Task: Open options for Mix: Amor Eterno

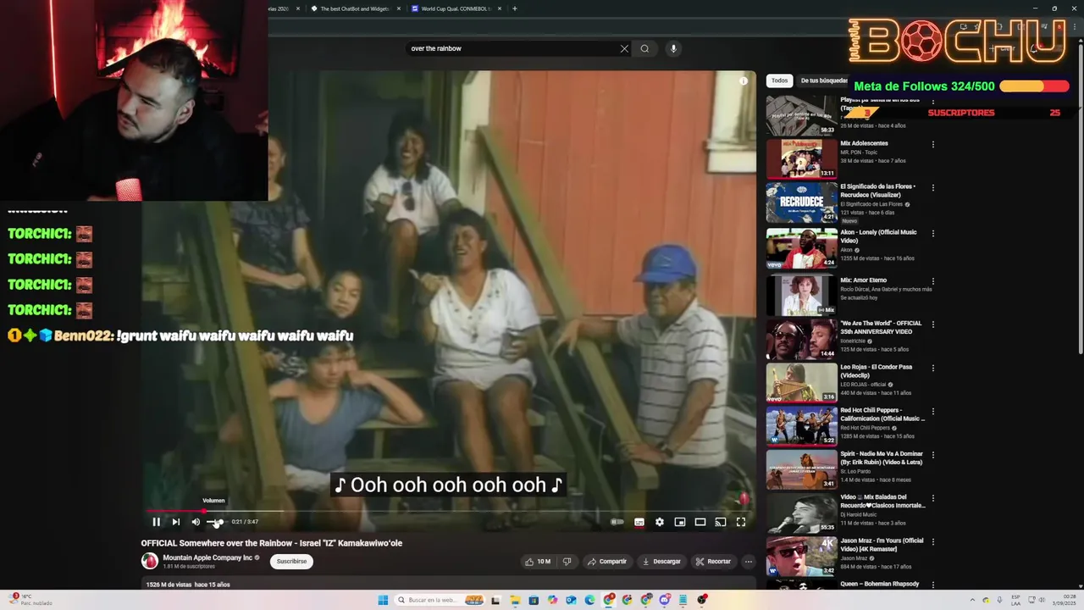Action: tap(933, 281)
